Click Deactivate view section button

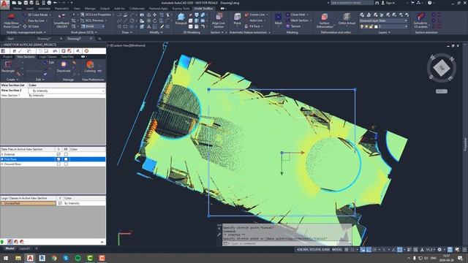click(x=64, y=66)
